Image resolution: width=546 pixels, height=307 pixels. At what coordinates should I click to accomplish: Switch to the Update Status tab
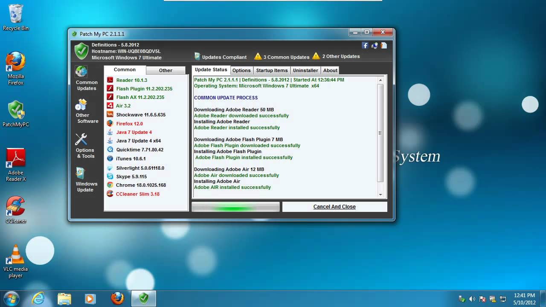point(211,70)
